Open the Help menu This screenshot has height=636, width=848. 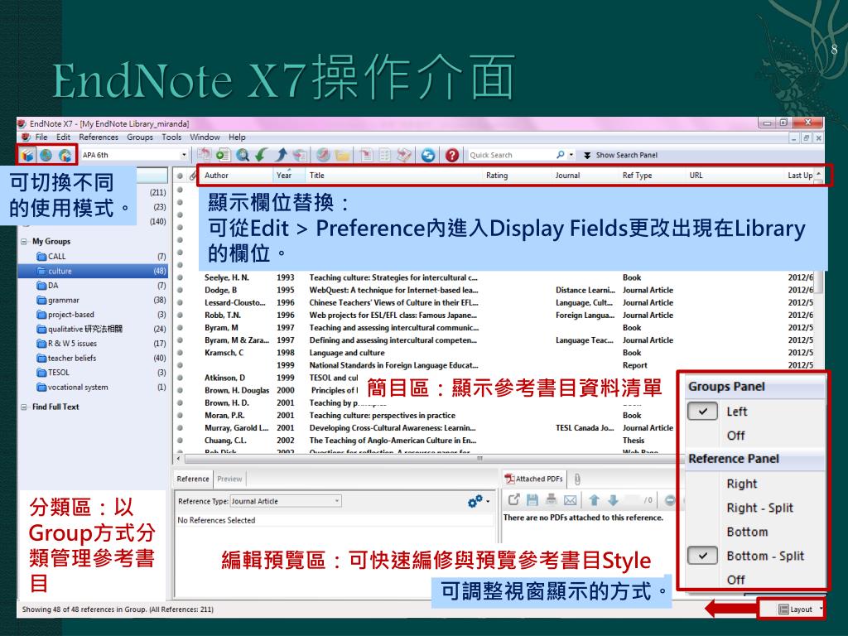pos(237,137)
